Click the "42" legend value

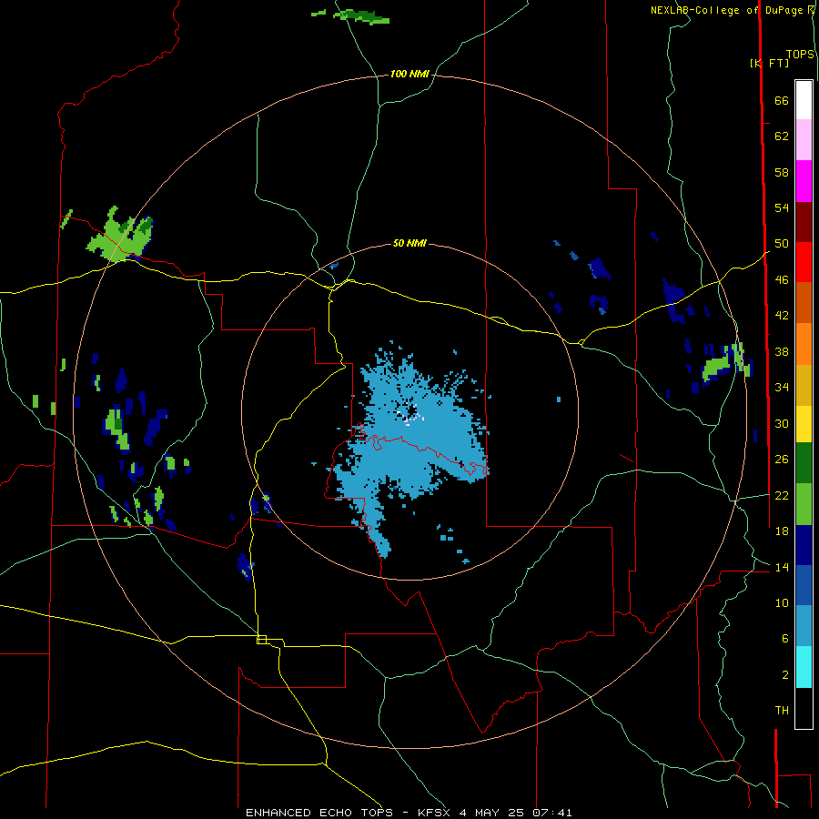tap(782, 316)
